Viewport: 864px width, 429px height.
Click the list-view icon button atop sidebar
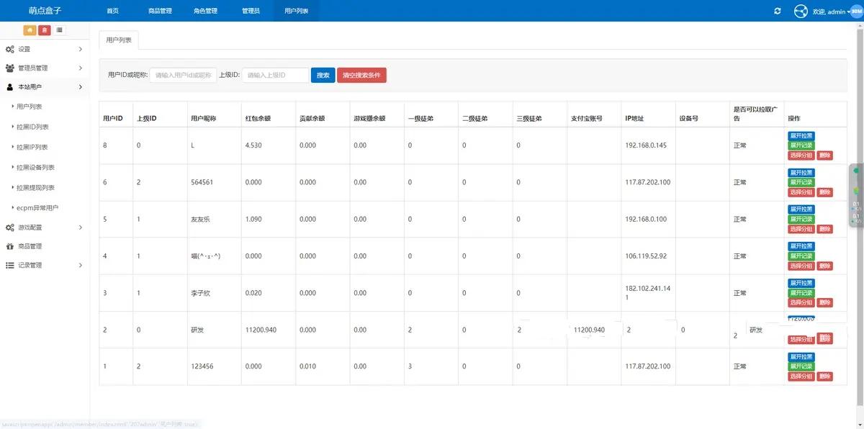59,30
